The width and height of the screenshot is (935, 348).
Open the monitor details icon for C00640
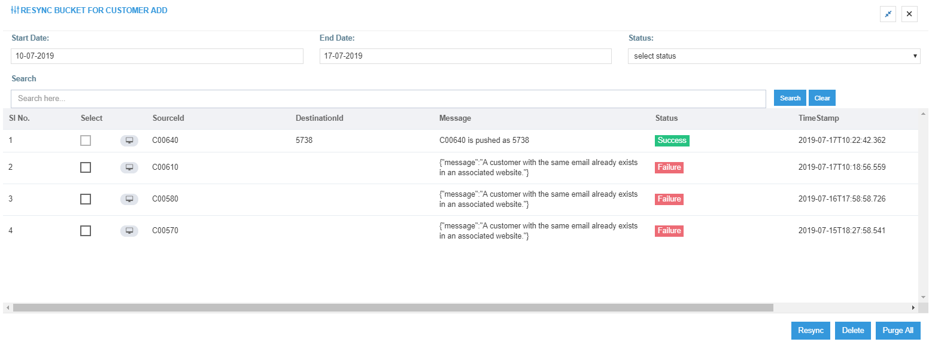point(129,141)
